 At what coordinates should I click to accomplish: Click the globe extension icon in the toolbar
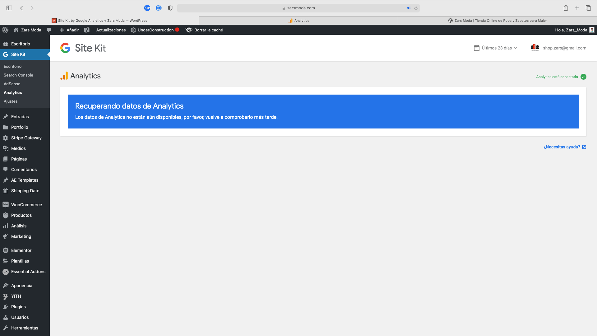coord(159,8)
